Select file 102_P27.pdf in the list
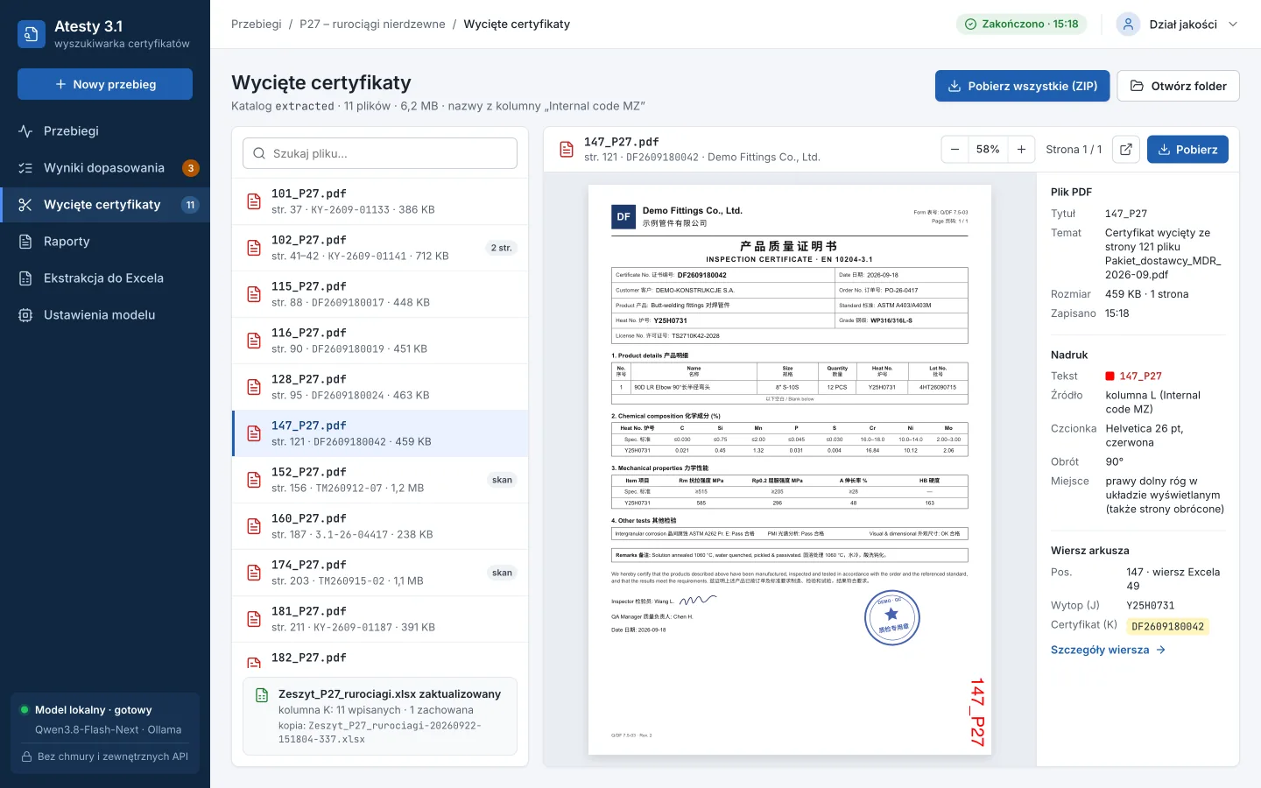This screenshot has height=788, width=1261. (380, 248)
